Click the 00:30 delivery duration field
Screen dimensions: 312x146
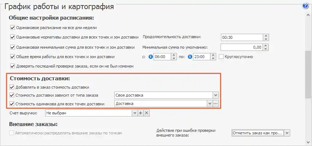[x=242, y=37]
